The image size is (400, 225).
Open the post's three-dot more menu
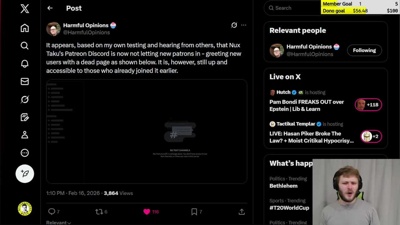244,25
